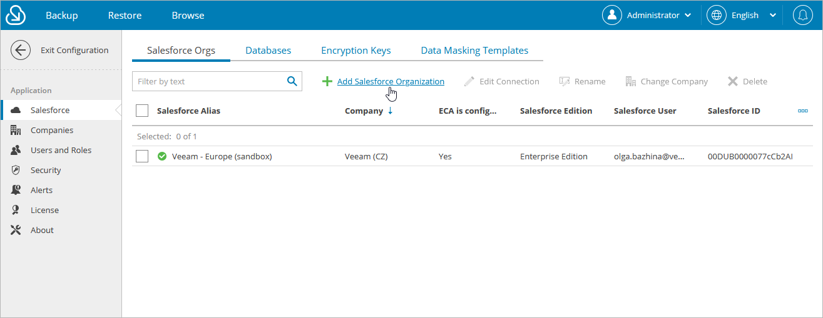
Task: Switch to the Databases tab
Action: coord(268,51)
